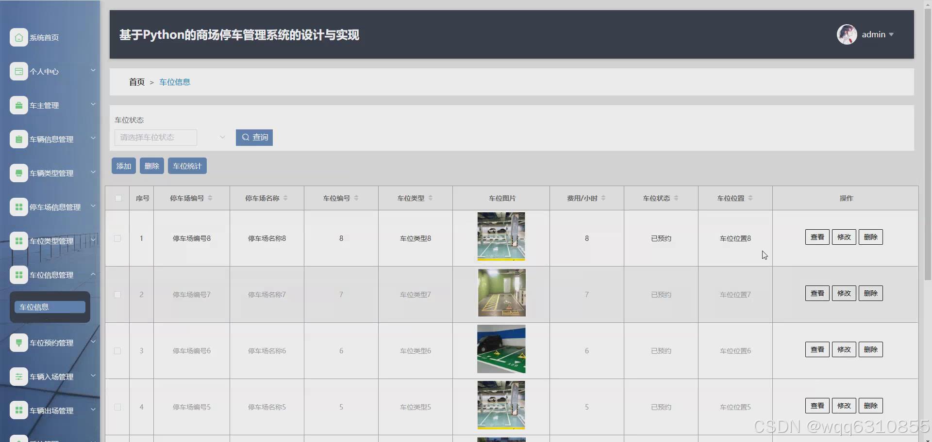Expand the 车辆入场管理 menu chevron
Viewport: 932px width, 442px height.
93,376
